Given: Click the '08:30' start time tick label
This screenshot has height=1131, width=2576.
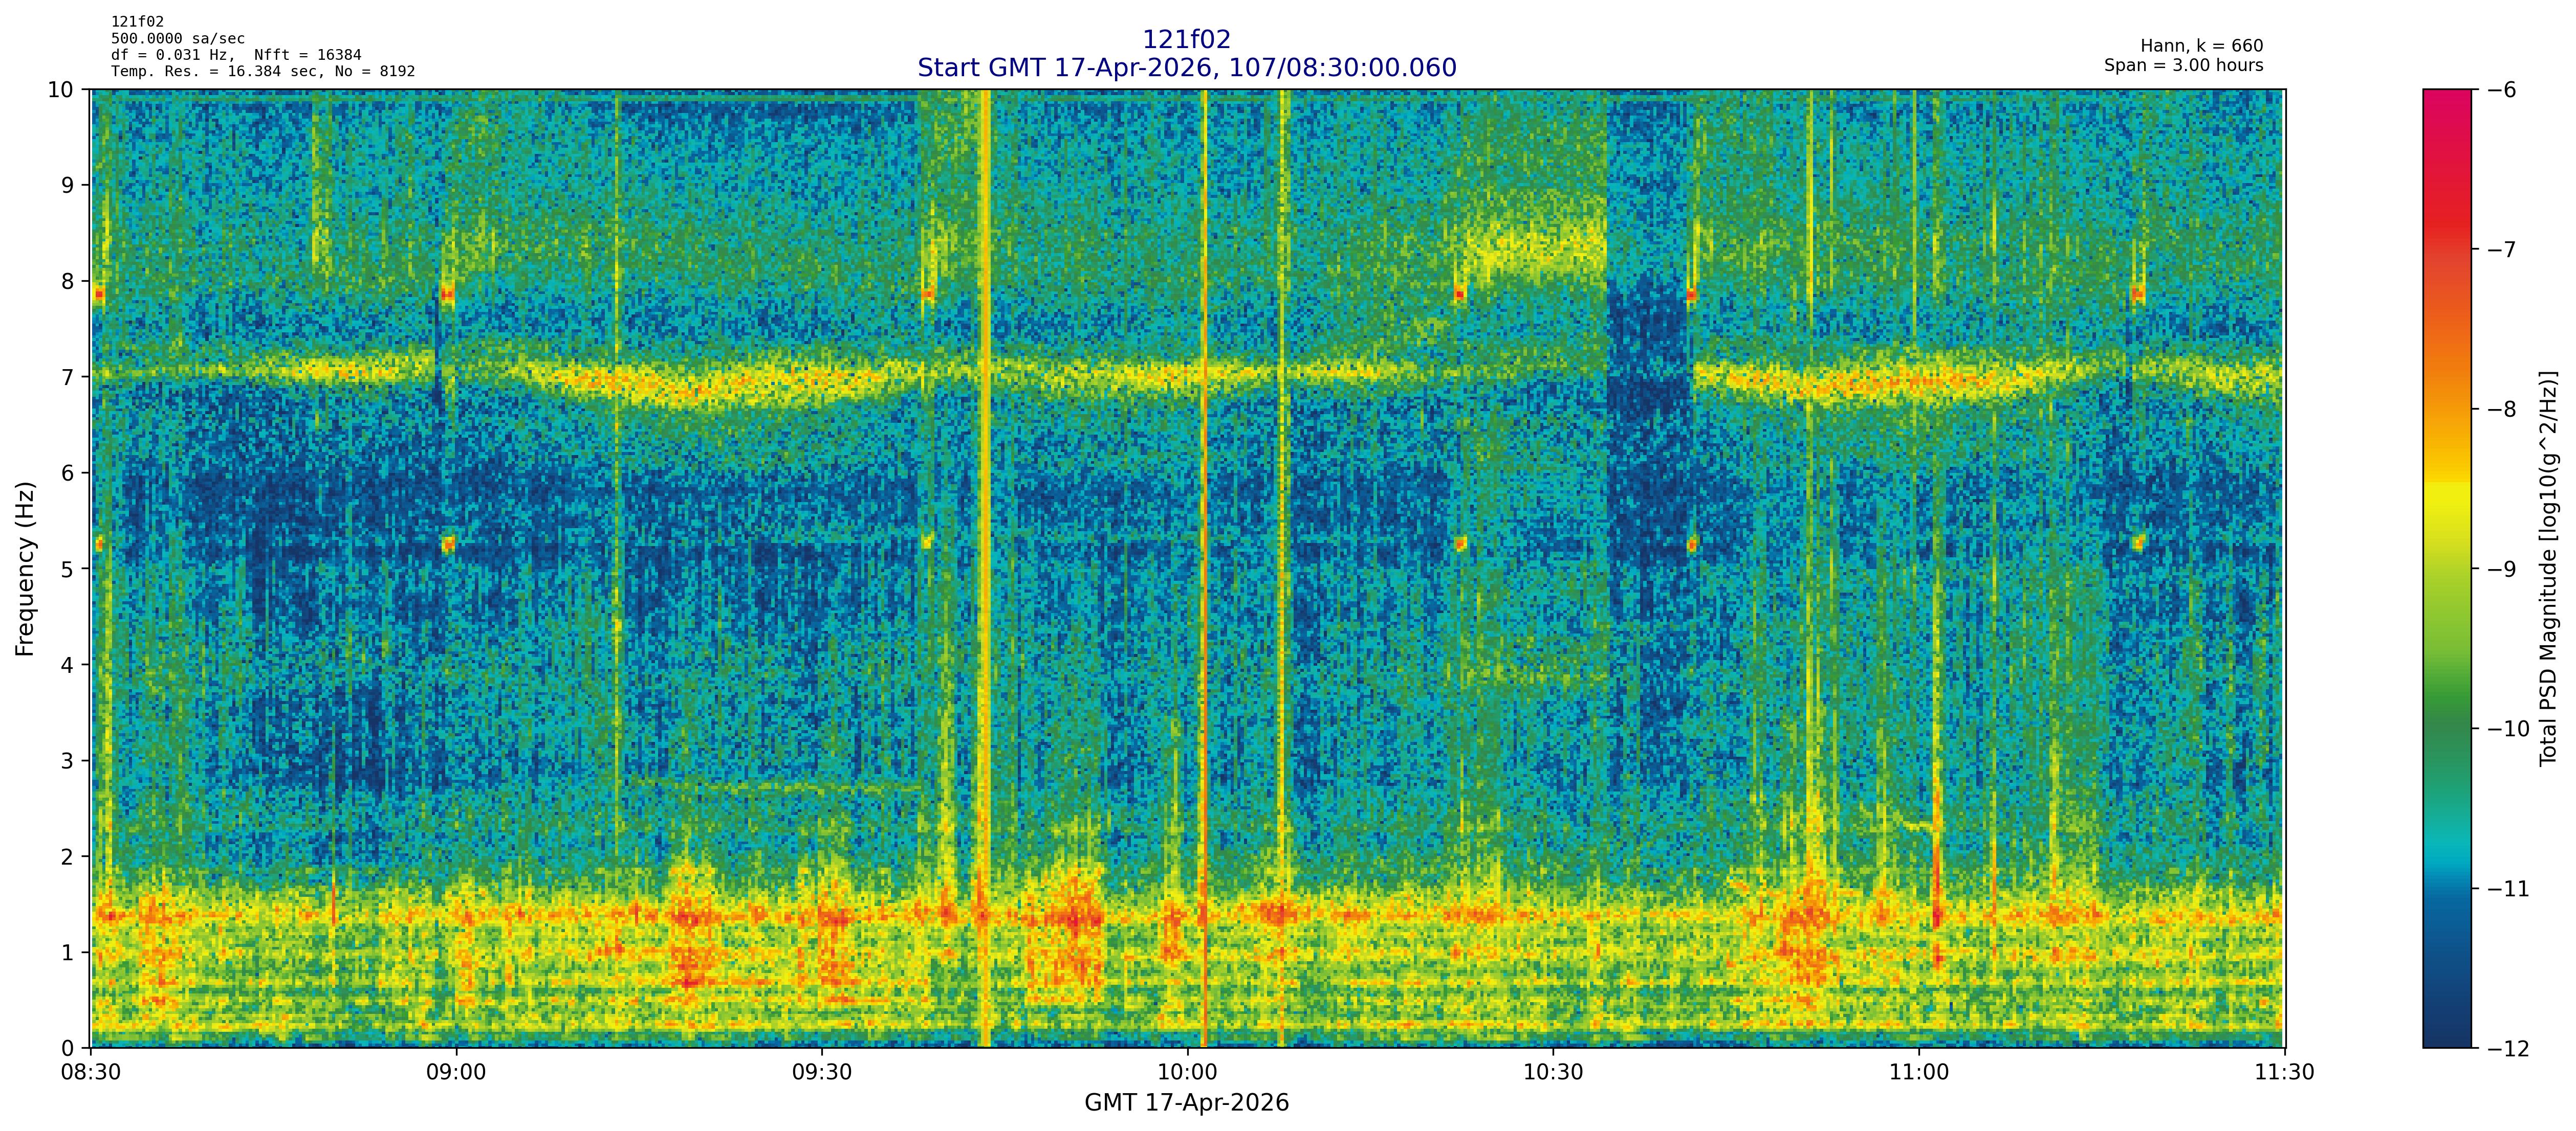Looking at the screenshot, I should pos(91,1073).
